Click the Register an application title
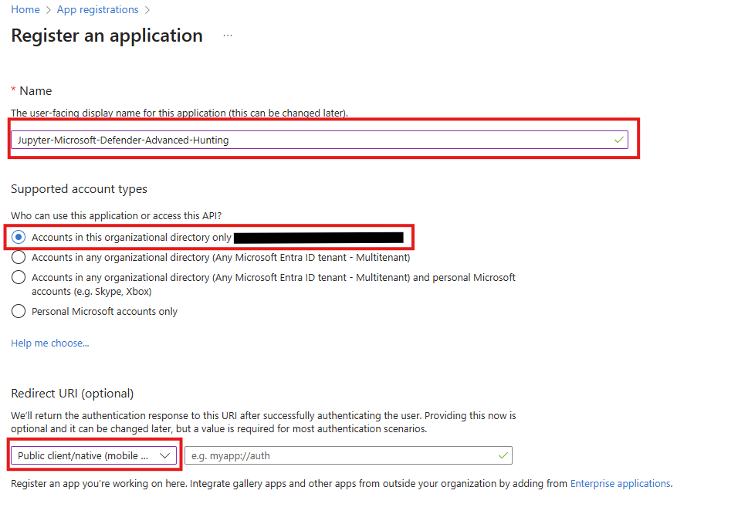This screenshot has width=738, height=531. coord(107,36)
